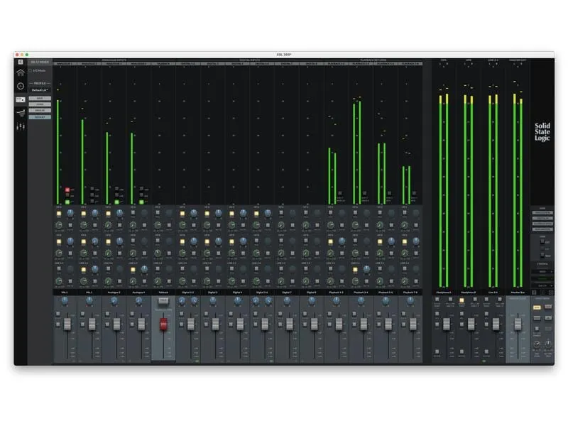Toggle the green lit button on Analogue 3 meter

coord(116,202)
